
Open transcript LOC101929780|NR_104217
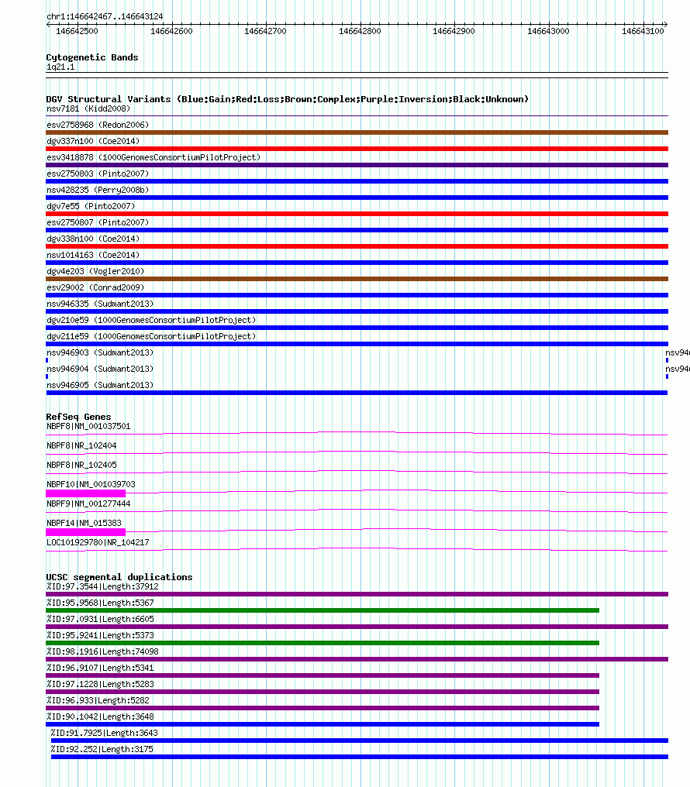pyautogui.click(x=98, y=542)
